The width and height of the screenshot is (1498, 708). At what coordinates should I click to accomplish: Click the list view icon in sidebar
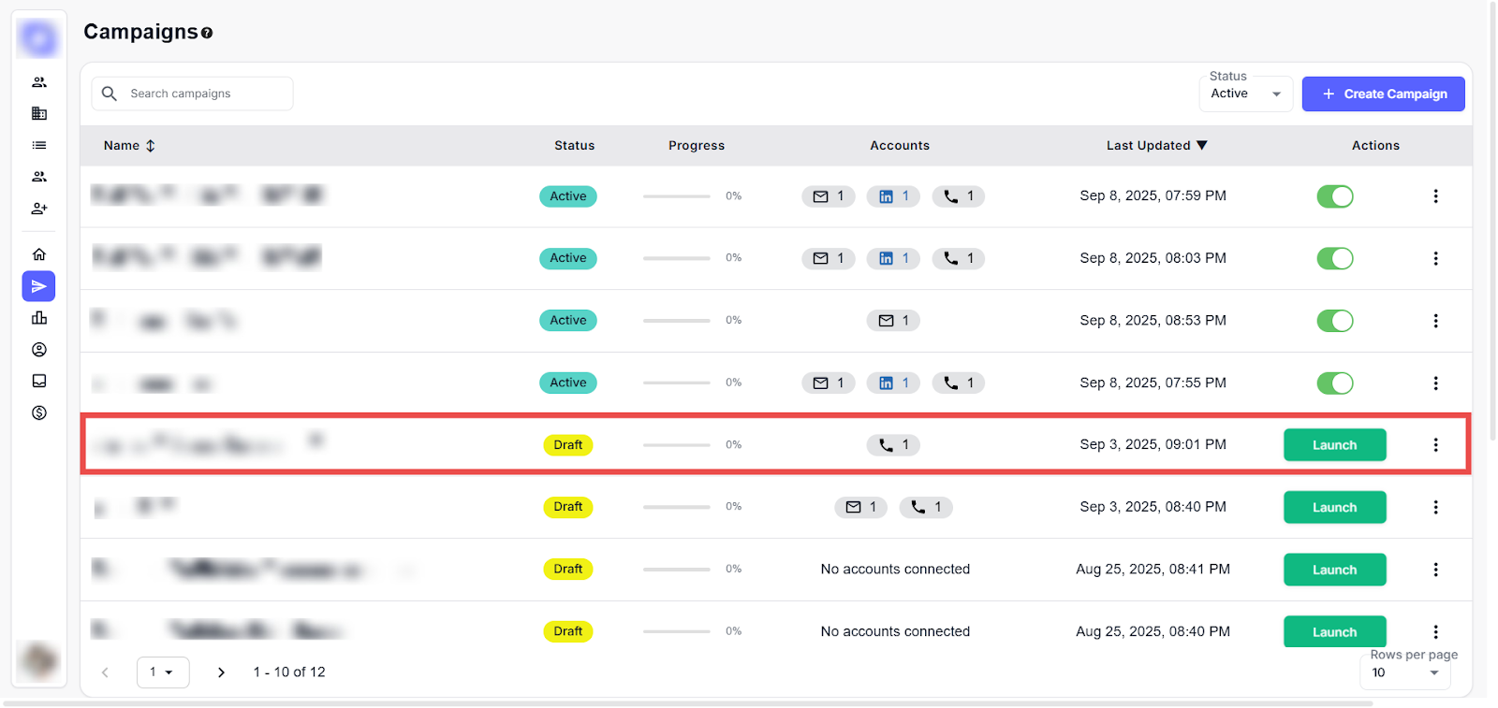(x=39, y=145)
